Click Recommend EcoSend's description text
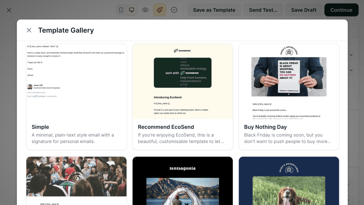Screen dimensions: 364x205 tap(181, 138)
